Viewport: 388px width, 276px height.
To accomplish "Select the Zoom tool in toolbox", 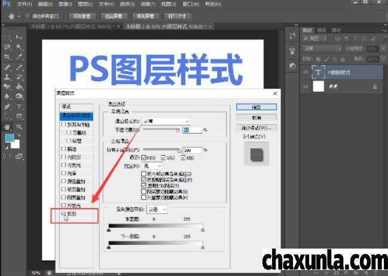I will (19, 127).
